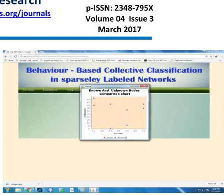This screenshot has height=195, width=224.
Task: Open the downloaded images.jpg file
Action: (15, 184)
